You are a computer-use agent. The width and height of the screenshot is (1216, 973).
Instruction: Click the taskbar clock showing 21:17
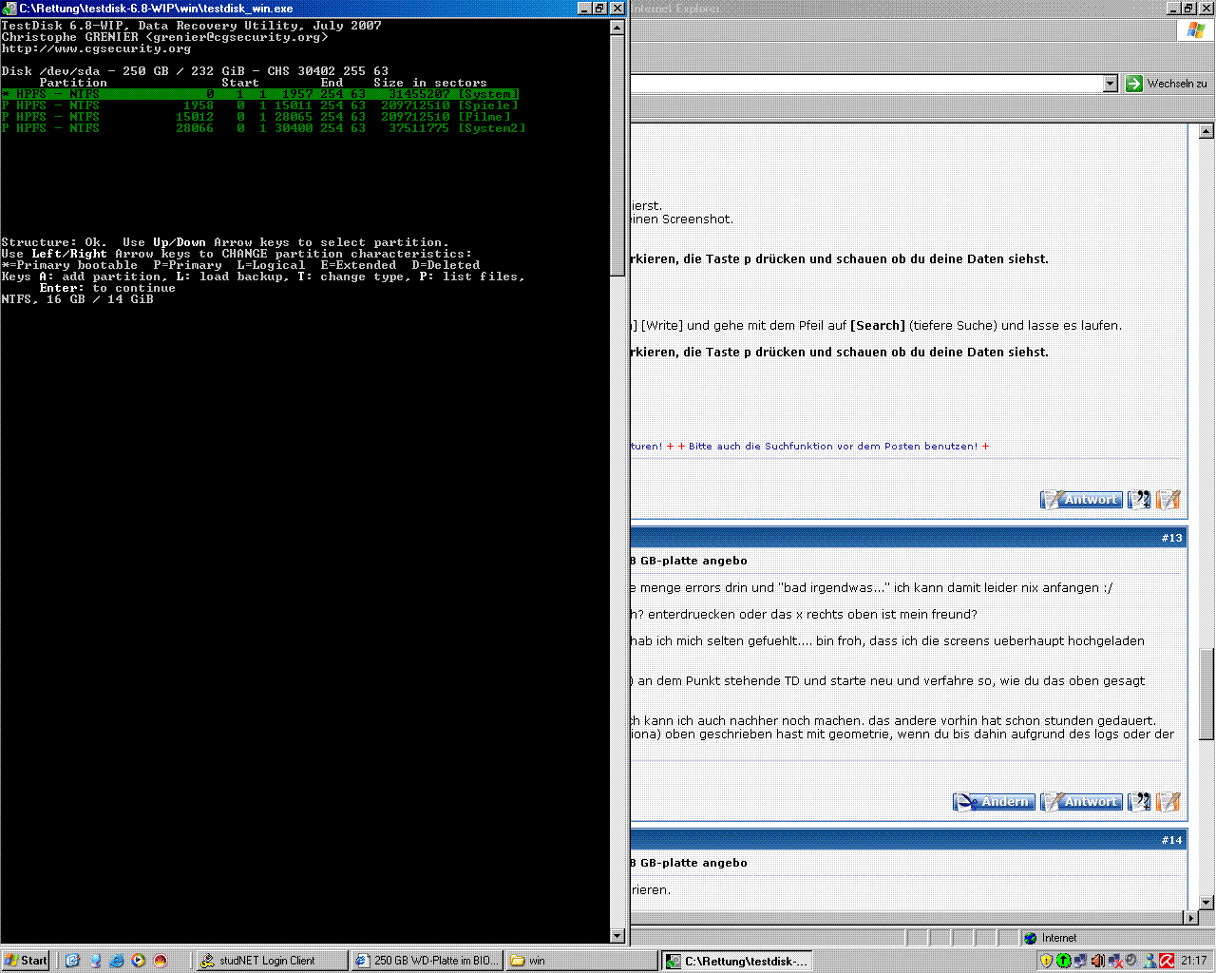click(x=1194, y=961)
